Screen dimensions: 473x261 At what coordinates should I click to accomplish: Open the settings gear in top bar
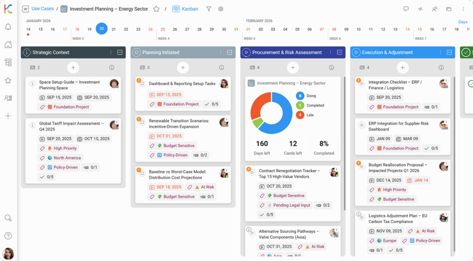pyautogui.click(x=221, y=9)
